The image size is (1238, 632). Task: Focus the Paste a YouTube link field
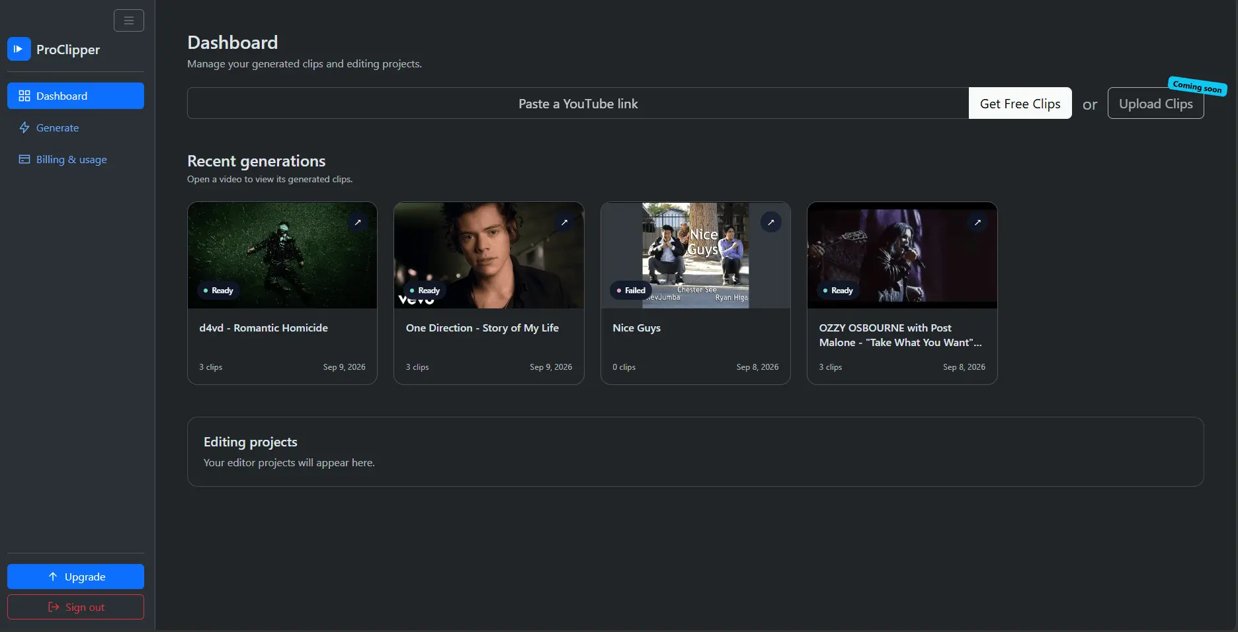[578, 103]
